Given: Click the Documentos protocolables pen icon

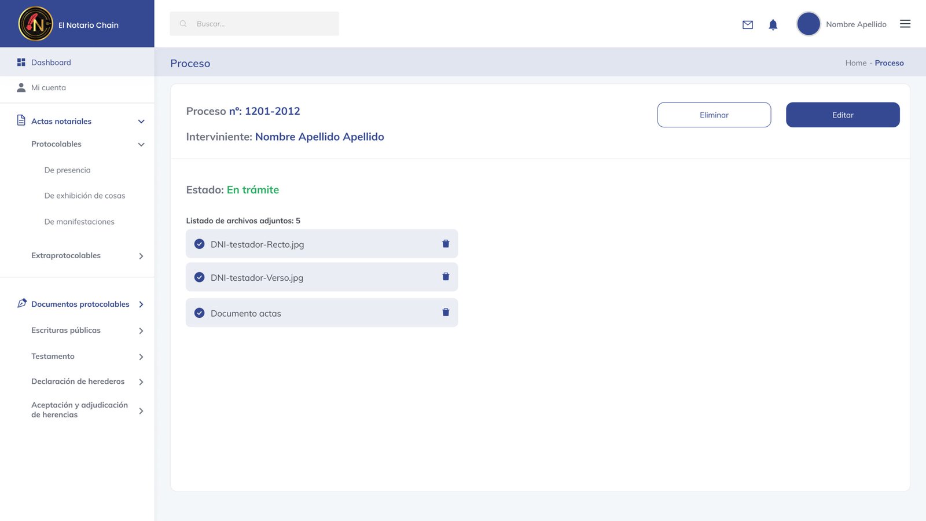Looking at the screenshot, I should point(22,303).
